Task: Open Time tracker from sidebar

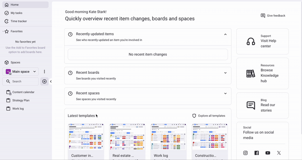Action: [x=18, y=21]
